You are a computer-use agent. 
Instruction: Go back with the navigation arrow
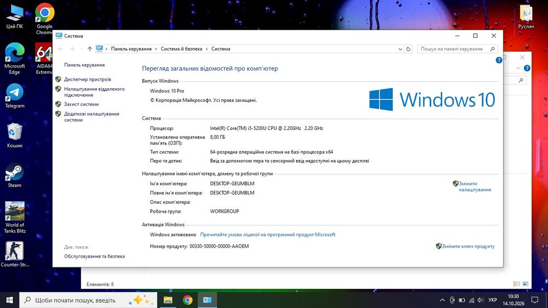pyautogui.click(x=60, y=49)
